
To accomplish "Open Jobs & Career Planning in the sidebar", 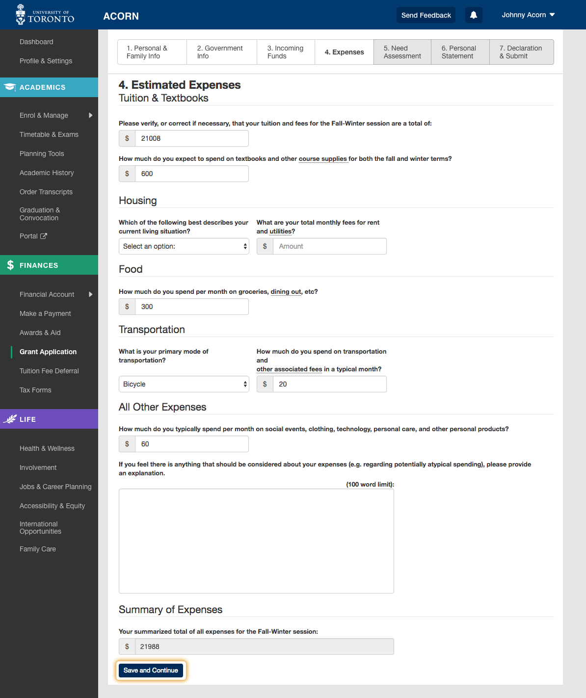I will tap(55, 487).
